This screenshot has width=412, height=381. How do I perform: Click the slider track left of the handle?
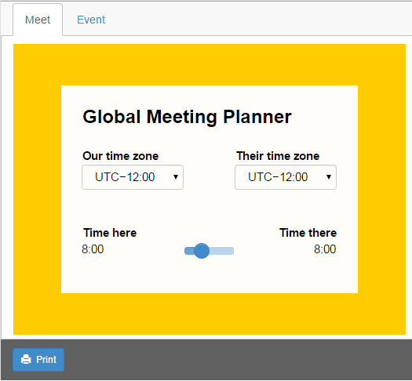(x=189, y=251)
